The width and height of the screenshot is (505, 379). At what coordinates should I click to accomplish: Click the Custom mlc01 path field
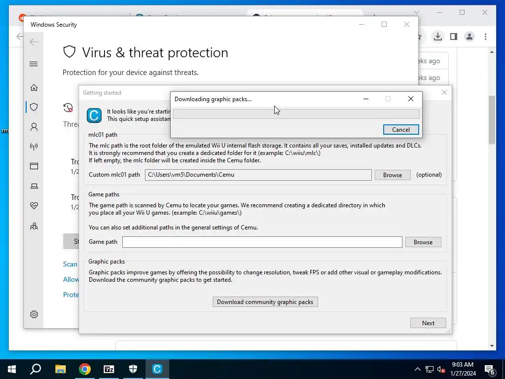(x=258, y=175)
